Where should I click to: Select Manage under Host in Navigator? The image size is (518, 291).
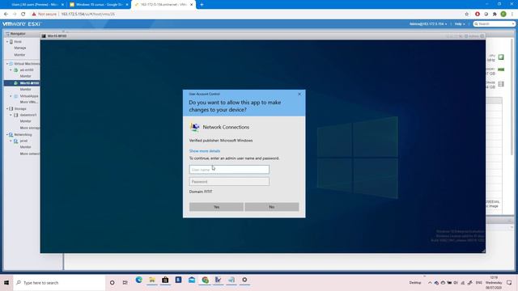20,48
